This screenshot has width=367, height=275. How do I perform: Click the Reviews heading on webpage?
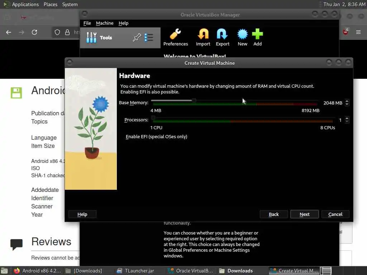51,242
